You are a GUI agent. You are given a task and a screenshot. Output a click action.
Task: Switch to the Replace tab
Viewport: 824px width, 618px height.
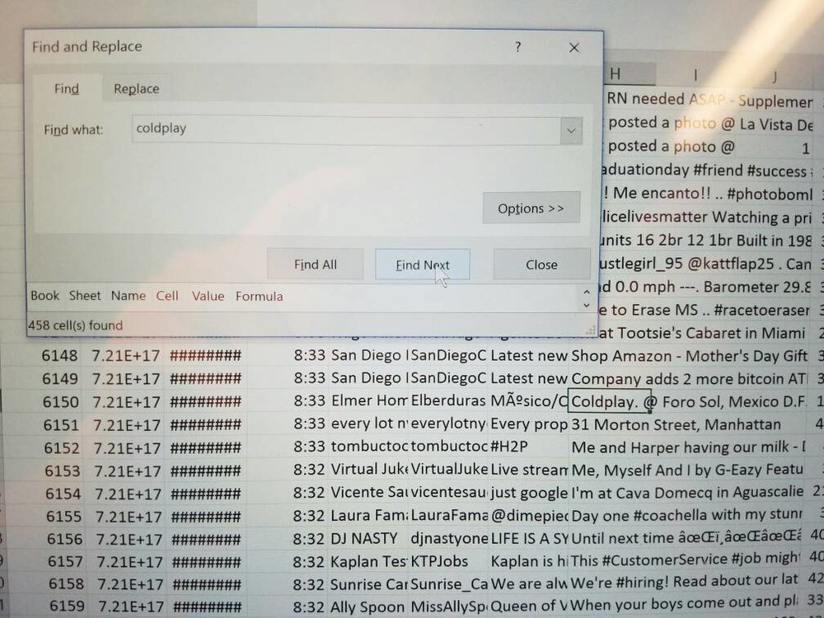click(x=137, y=89)
